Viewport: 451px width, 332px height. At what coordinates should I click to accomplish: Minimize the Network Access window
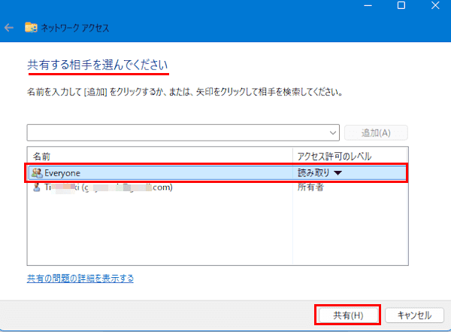(368, 6)
